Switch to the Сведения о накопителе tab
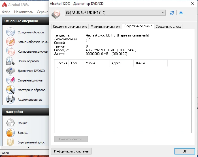This screenshot has width=198, height=157. pos(70,27)
